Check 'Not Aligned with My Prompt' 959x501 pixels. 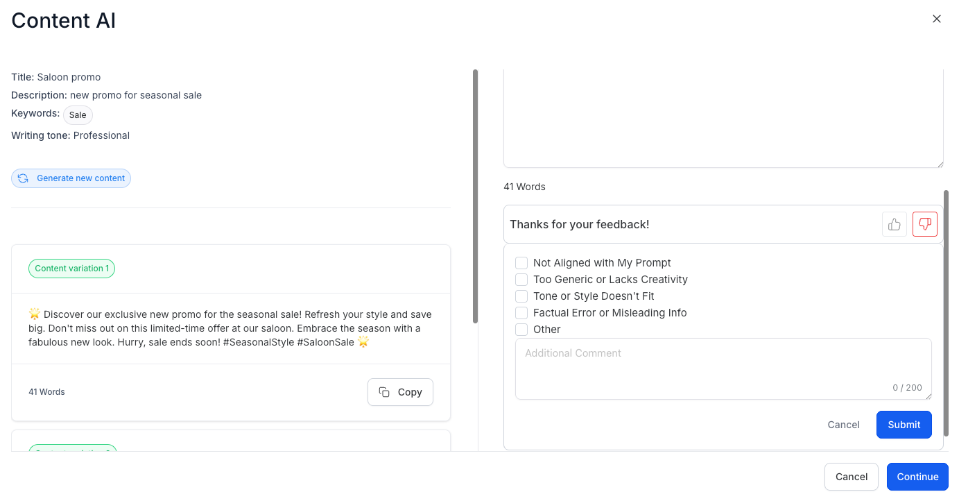click(521, 263)
